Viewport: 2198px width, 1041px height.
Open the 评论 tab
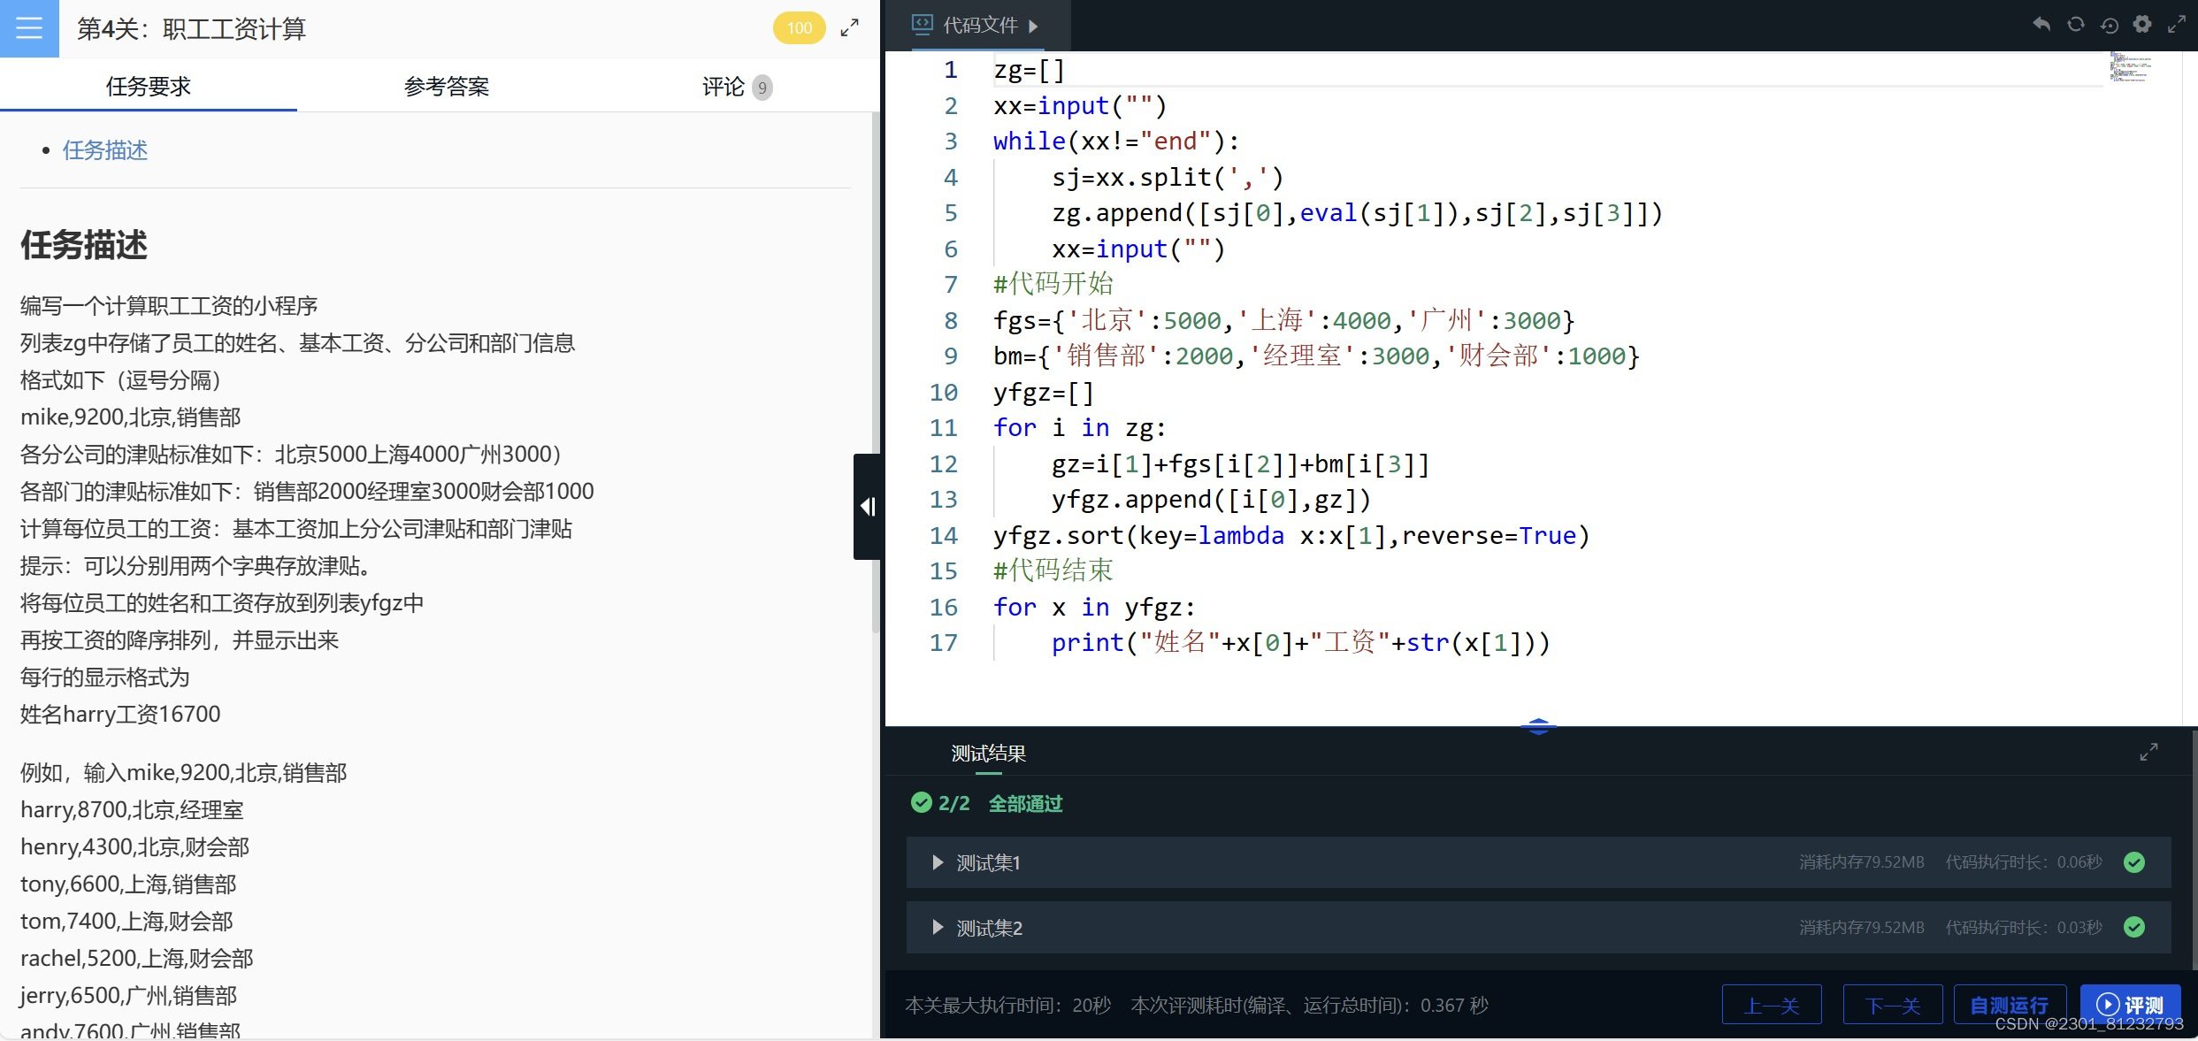(736, 86)
